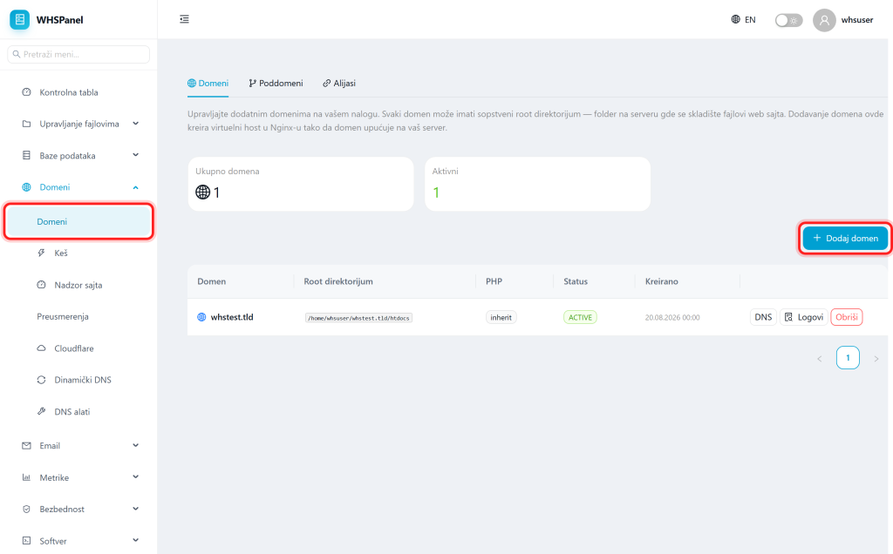Click the DNS button for whstest.tld
The image size is (893, 554).
[x=763, y=317]
